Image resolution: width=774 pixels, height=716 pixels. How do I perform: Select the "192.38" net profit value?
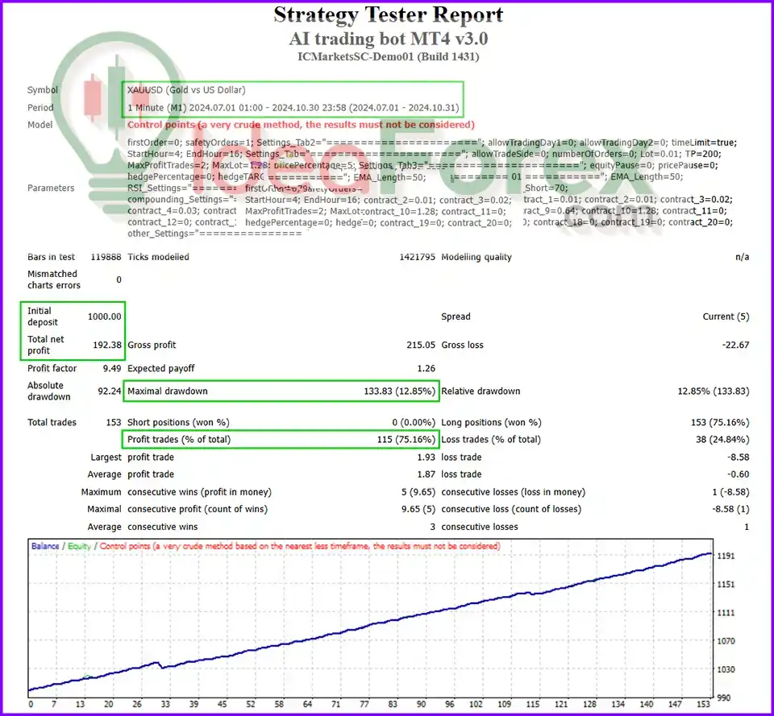pos(107,346)
